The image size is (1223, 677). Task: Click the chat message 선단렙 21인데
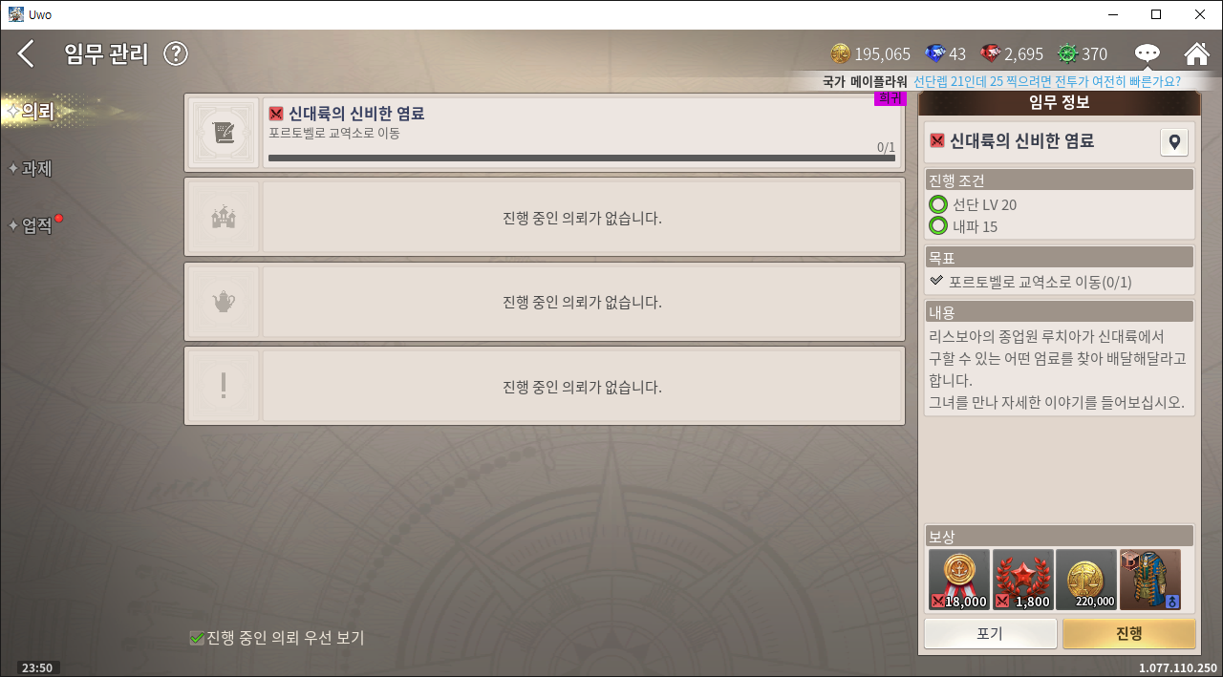click(x=1046, y=82)
